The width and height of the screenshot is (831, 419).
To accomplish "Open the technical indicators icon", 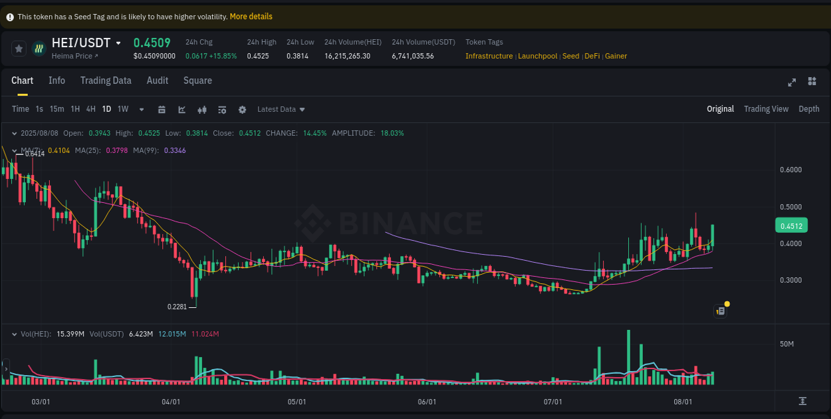I will tap(182, 109).
